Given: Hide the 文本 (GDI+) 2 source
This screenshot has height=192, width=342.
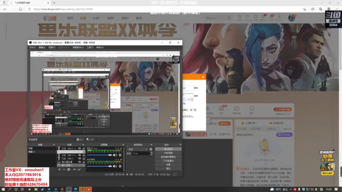Looking at the screenshot, I should coord(80,155).
